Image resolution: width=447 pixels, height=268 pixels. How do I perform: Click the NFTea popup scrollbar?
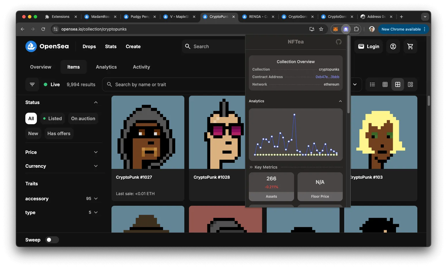pyautogui.click(x=348, y=74)
